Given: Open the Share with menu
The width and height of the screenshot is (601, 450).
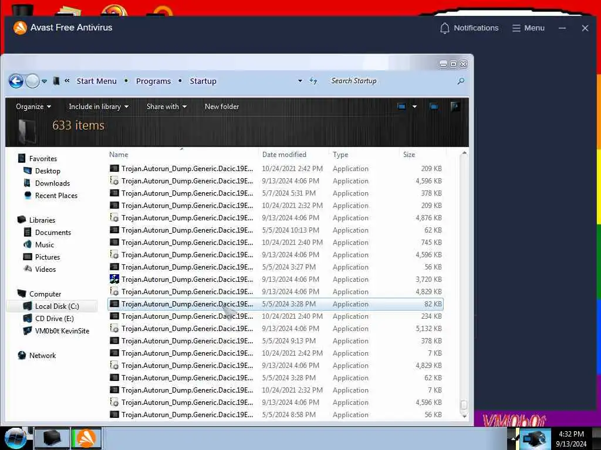Looking at the screenshot, I should (166, 107).
